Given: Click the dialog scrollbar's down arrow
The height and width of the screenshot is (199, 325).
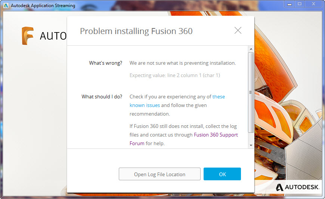Looking at the screenshot, I should 251,145.
